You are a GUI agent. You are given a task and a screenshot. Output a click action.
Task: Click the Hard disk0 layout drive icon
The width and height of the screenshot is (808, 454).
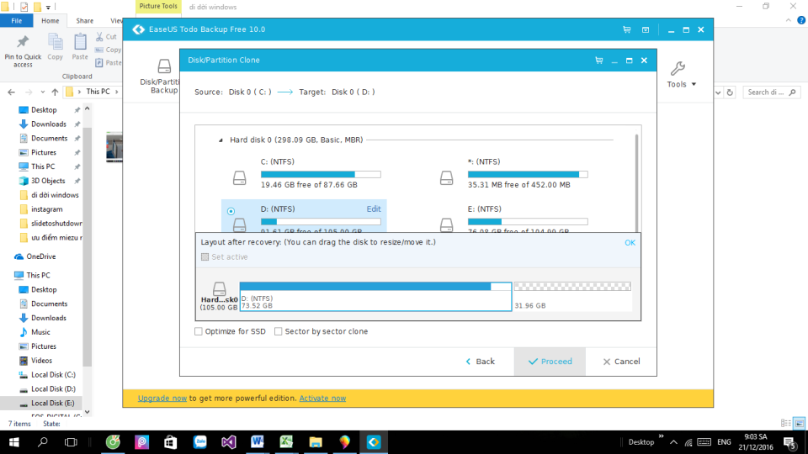pyautogui.click(x=220, y=288)
